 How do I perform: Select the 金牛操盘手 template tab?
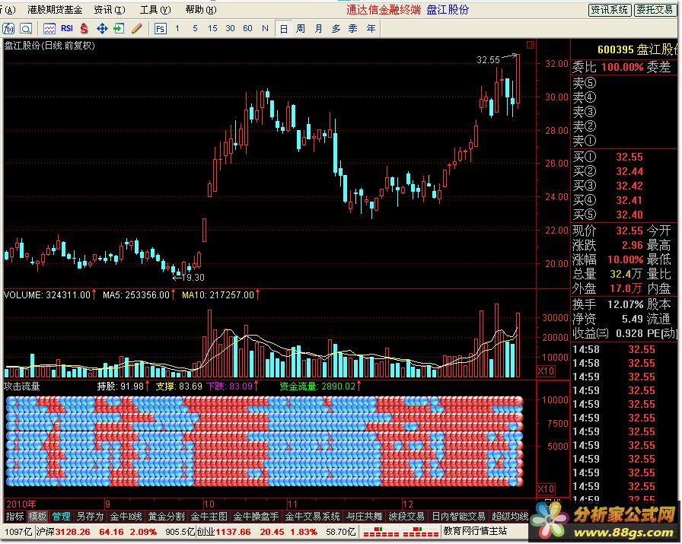pos(256,517)
